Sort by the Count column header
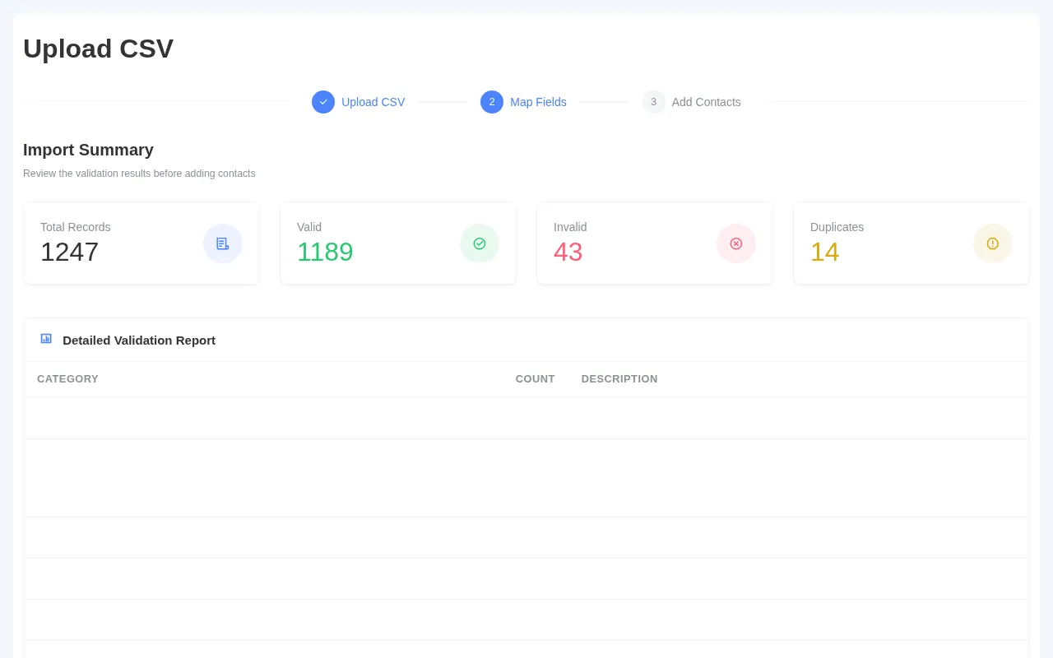Viewport: 1053px width, 658px height. coord(535,379)
